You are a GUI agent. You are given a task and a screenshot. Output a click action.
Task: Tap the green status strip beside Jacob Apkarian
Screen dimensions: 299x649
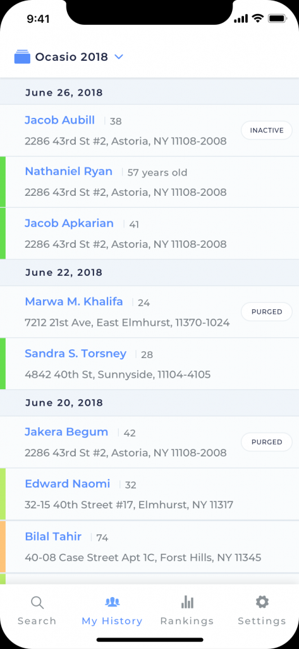click(x=3, y=234)
